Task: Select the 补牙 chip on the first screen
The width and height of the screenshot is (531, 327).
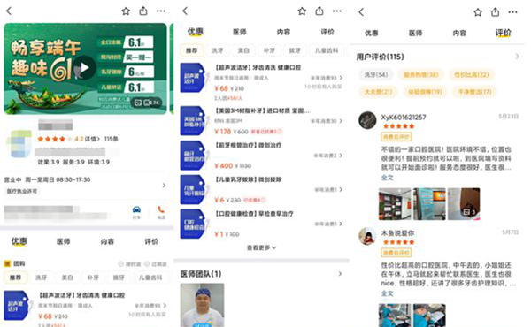Action: tap(93, 278)
